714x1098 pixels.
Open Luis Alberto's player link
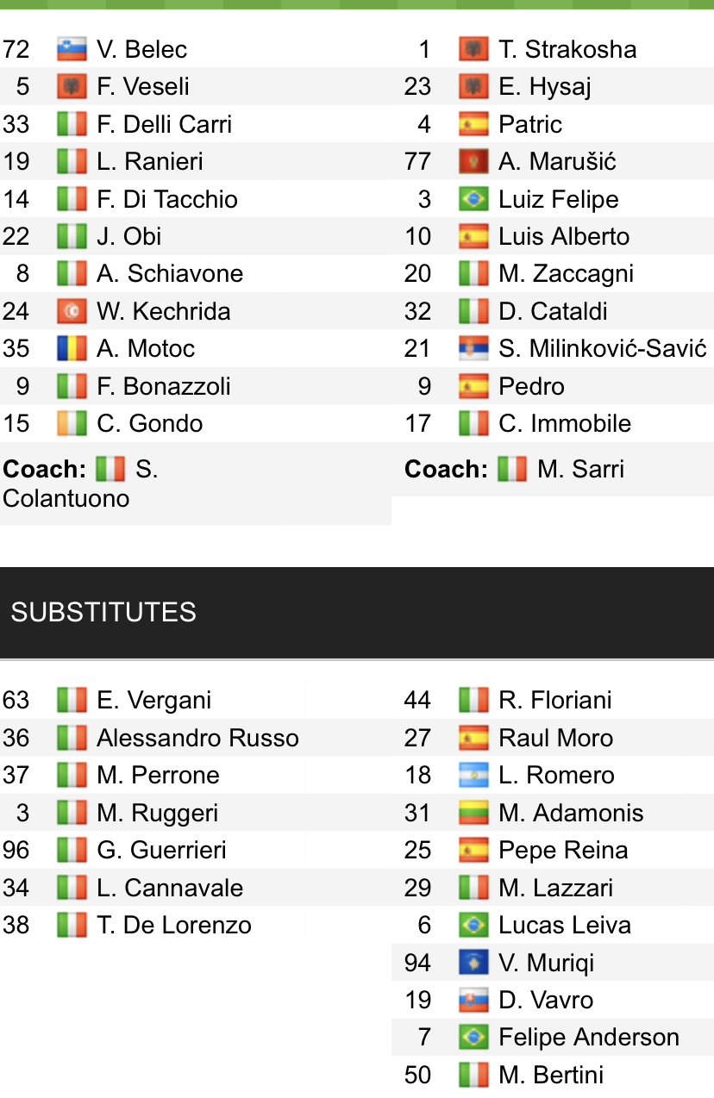563,236
